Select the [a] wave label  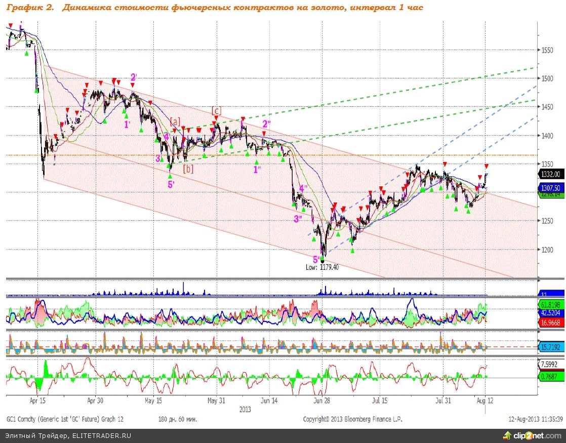click(175, 120)
